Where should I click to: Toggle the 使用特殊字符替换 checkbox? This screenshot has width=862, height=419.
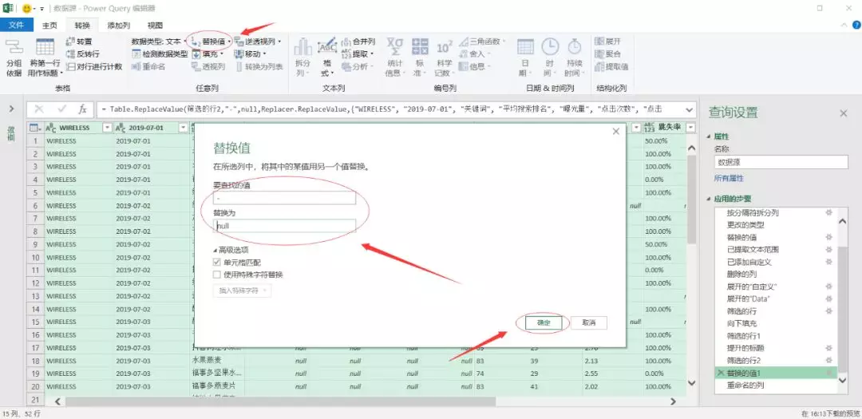click(x=216, y=275)
